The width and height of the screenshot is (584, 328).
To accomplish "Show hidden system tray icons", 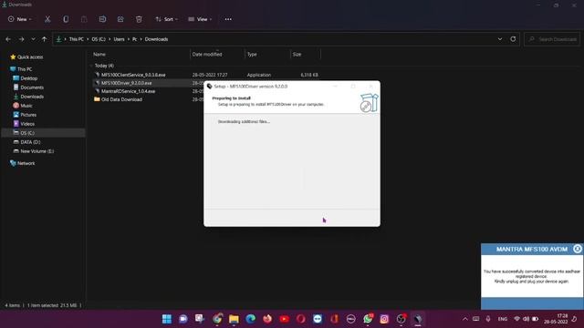I will (x=464, y=319).
